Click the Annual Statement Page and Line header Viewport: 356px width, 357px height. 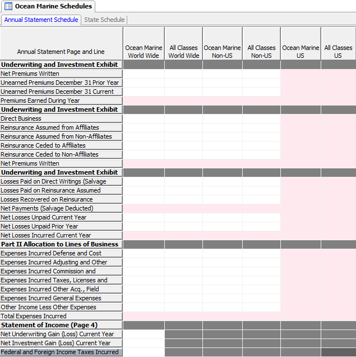point(61,44)
